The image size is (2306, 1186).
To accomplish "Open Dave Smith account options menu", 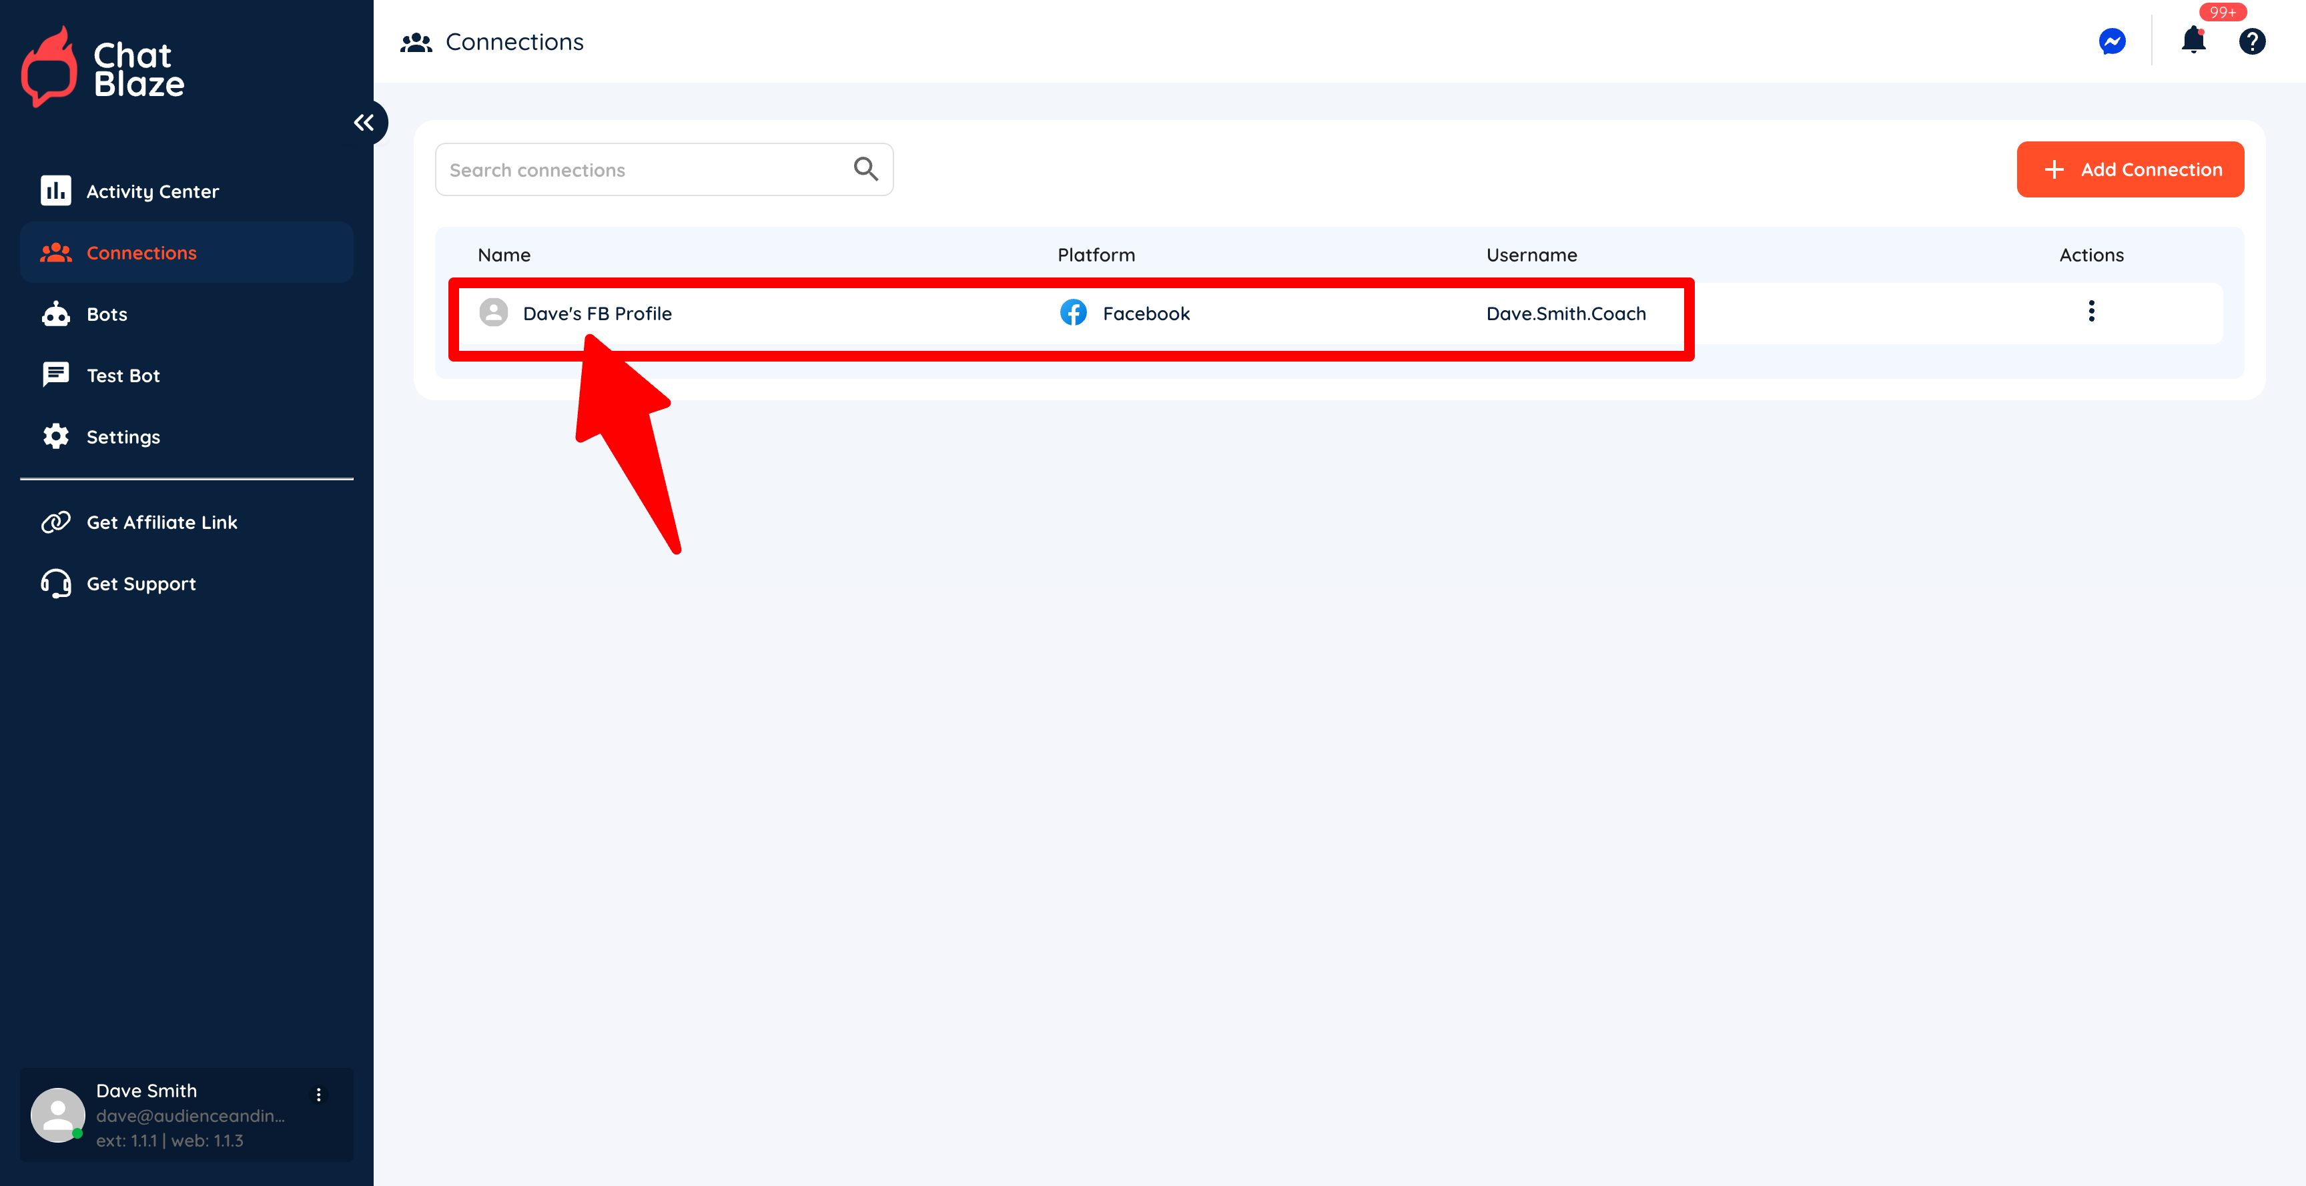I will (x=319, y=1094).
